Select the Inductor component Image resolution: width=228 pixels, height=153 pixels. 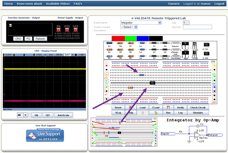(x=175, y=43)
